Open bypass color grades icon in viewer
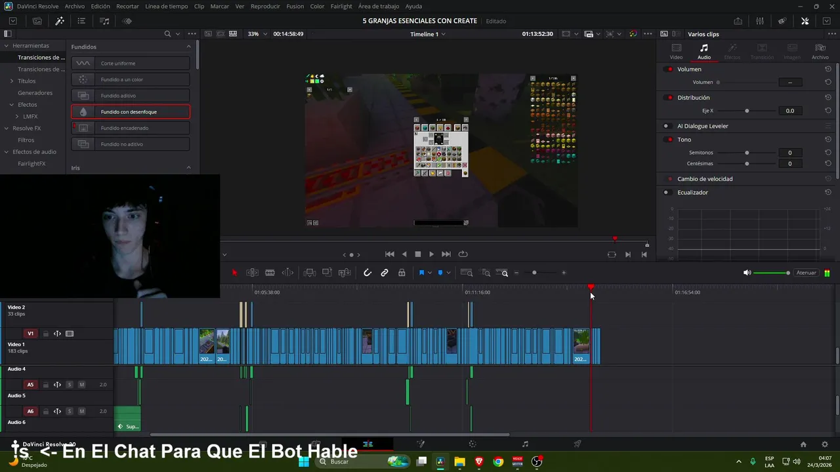 633,34
